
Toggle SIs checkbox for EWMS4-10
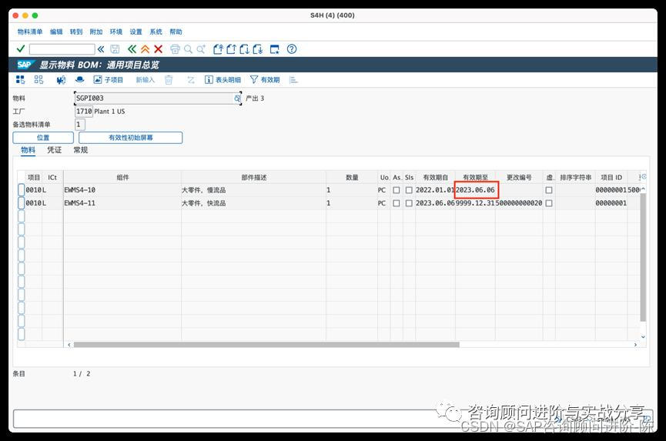click(409, 190)
